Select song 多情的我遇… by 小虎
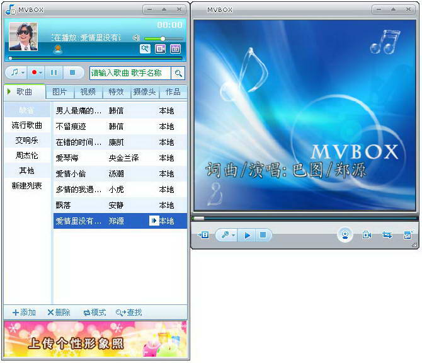The image size is (422, 363). click(x=120, y=190)
